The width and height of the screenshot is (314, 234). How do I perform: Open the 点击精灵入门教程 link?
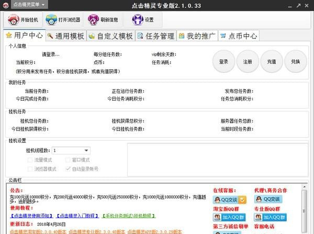click(77, 216)
